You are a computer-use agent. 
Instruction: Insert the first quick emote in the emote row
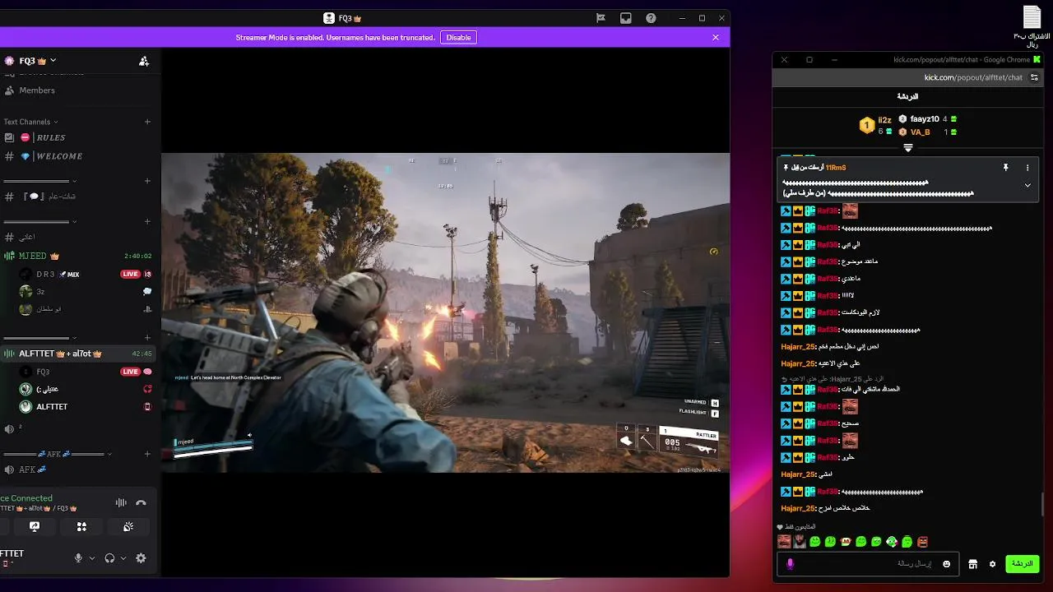tap(784, 542)
